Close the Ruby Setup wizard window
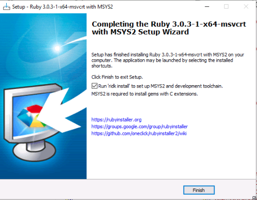This screenshot has width=257, height=200. point(246,7)
